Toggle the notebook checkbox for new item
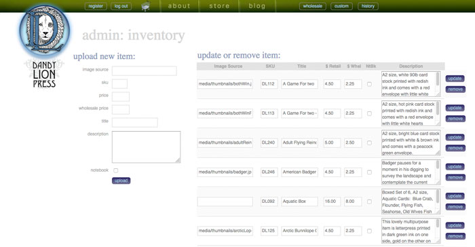The width and height of the screenshot is (475, 247). pos(116,170)
